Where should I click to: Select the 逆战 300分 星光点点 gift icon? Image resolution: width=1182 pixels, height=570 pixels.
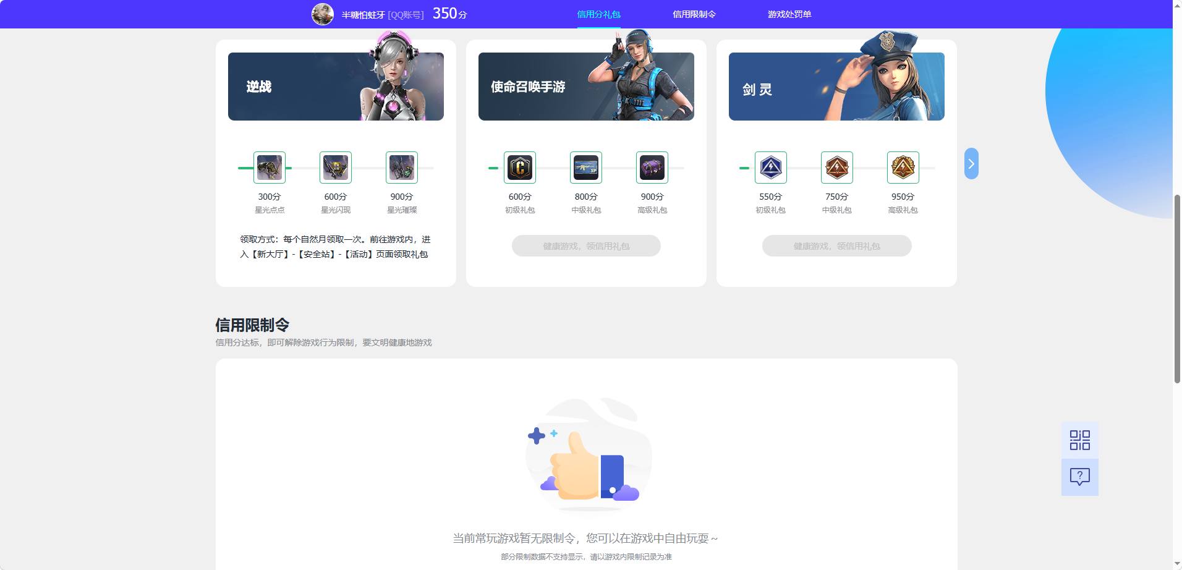coord(270,168)
